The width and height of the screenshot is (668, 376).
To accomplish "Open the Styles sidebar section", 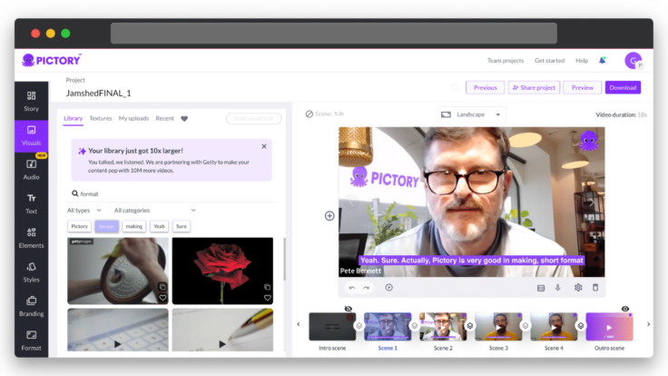I will (x=31, y=272).
